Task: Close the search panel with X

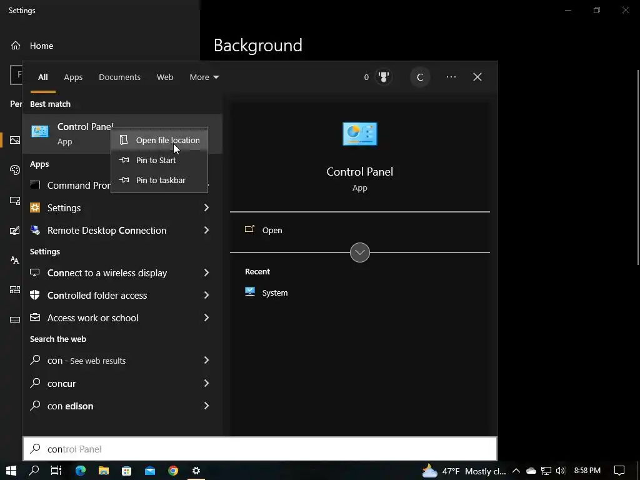Action: coord(477,77)
